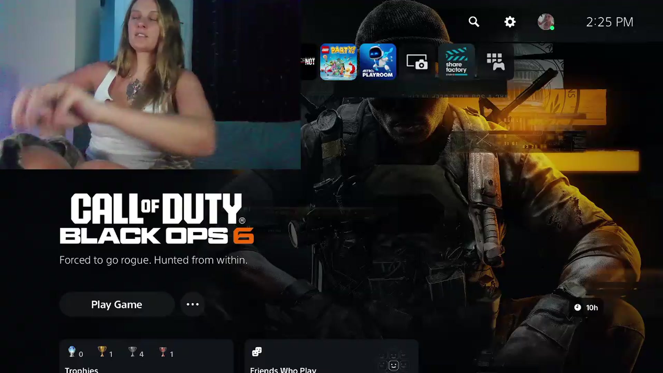
Task: Click the 10h playtime indicator
Action: 586,307
